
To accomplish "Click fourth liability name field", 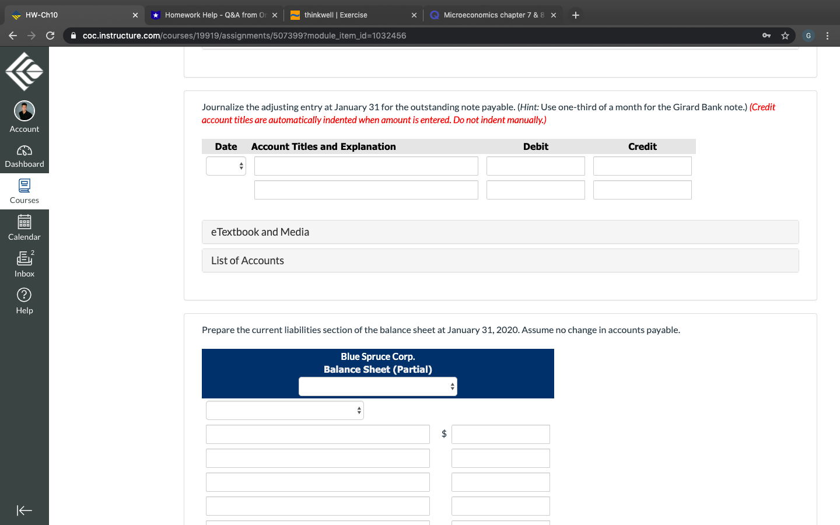I will tap(318, 506).
